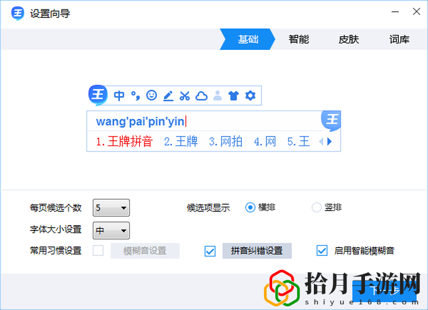Click the scissors screenshot tool icon
Viewport: 428px width, 310px height.
point(185,96)
